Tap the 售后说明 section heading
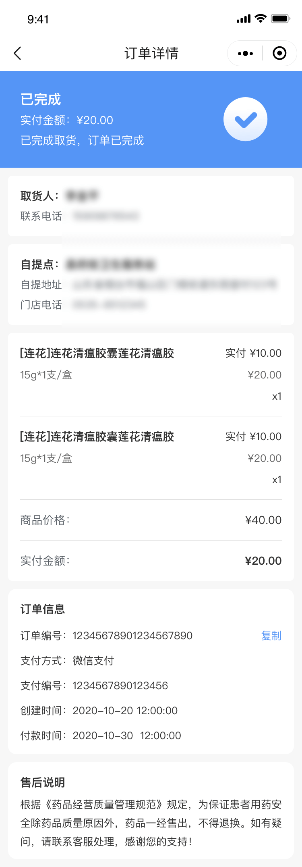The image size is (302, 867). pos(43,782)
